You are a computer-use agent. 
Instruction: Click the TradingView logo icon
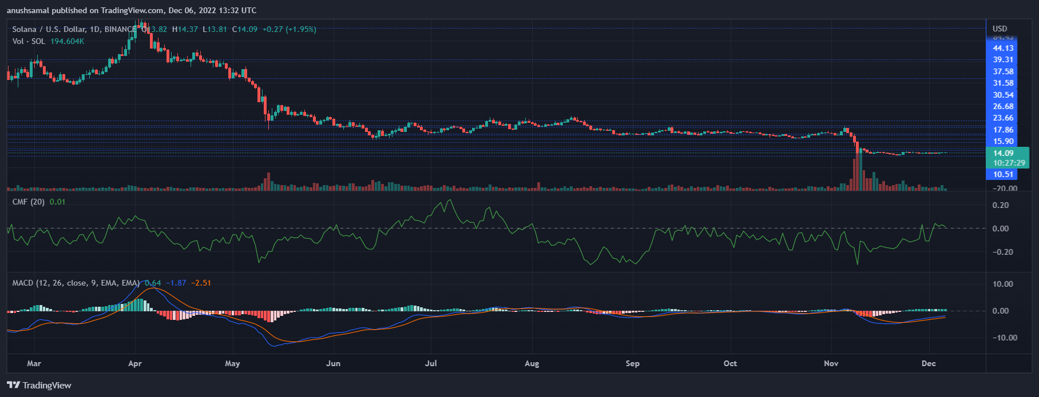point(13,385)
